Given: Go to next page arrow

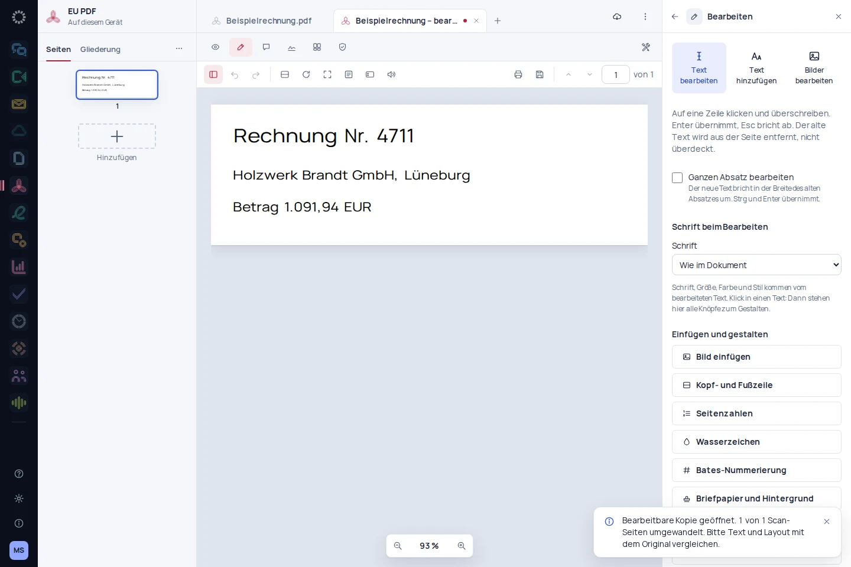Looking at the screenshot, I should [590, 74].
